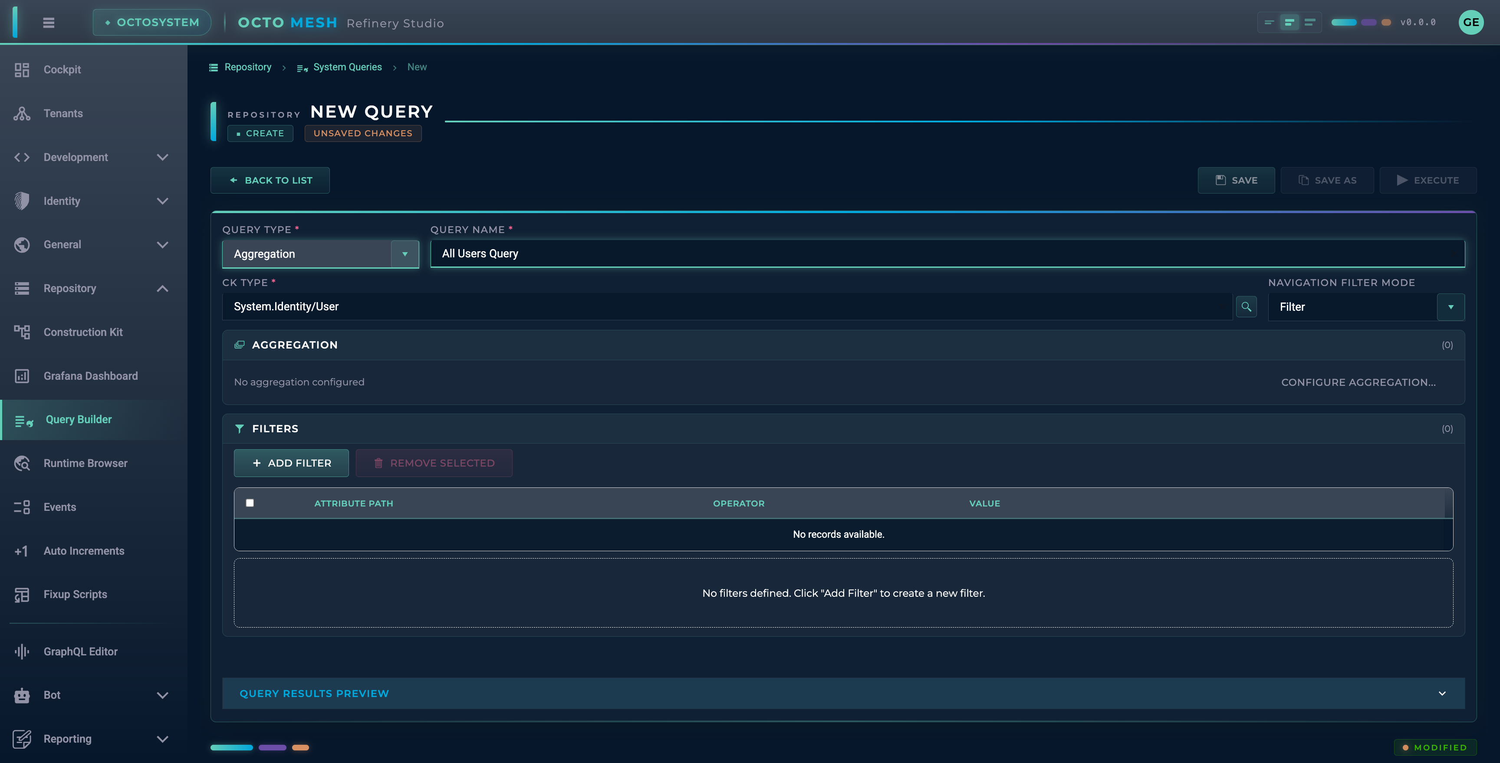Screen dimensions: 1500x763
Task: Check the select-all checkbox in the filters table
Action: click(x=250, y=503)
